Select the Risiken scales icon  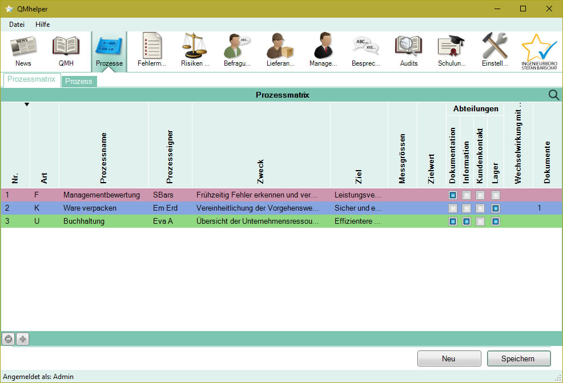(x=194, y=50)
